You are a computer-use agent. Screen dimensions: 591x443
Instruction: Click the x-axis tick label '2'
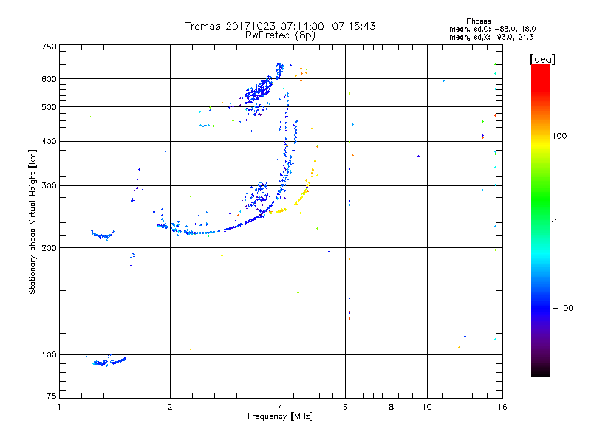click(x=170, y=407)
